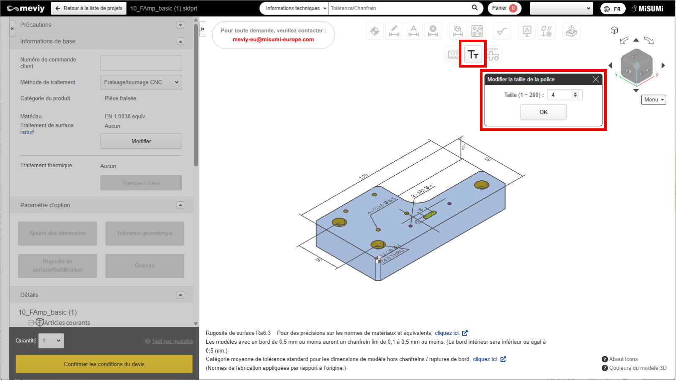Open the Méthode de traitement dropdown

coord(141,82)
